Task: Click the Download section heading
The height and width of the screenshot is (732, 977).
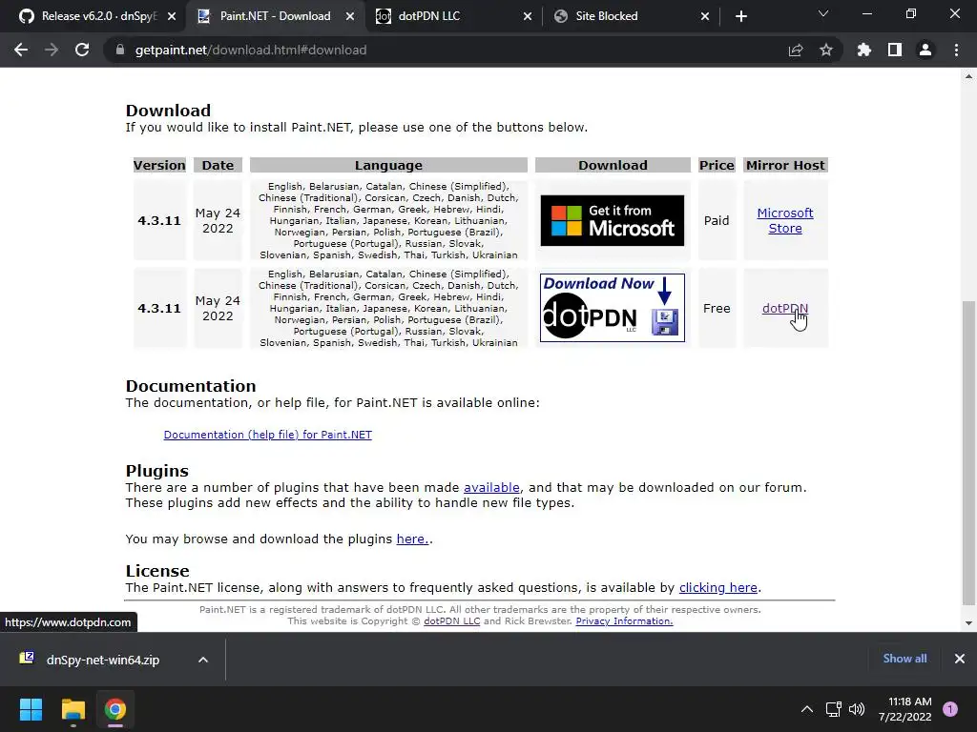Action: (168, 111)
